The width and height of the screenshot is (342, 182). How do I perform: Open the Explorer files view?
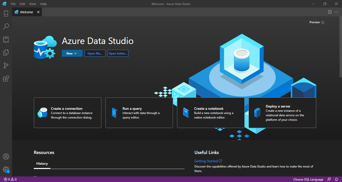[x=6, y=52]
